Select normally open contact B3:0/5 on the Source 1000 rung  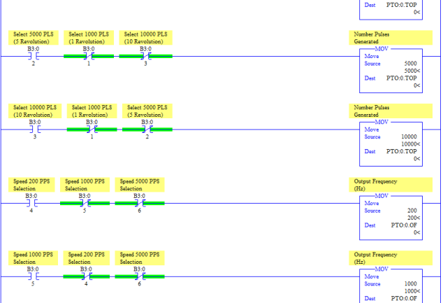(33, 276)
